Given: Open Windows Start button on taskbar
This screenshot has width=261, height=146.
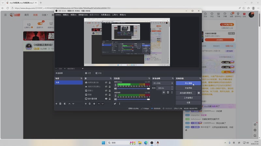Looking at the screenshot, I should [x=103, y=143].
